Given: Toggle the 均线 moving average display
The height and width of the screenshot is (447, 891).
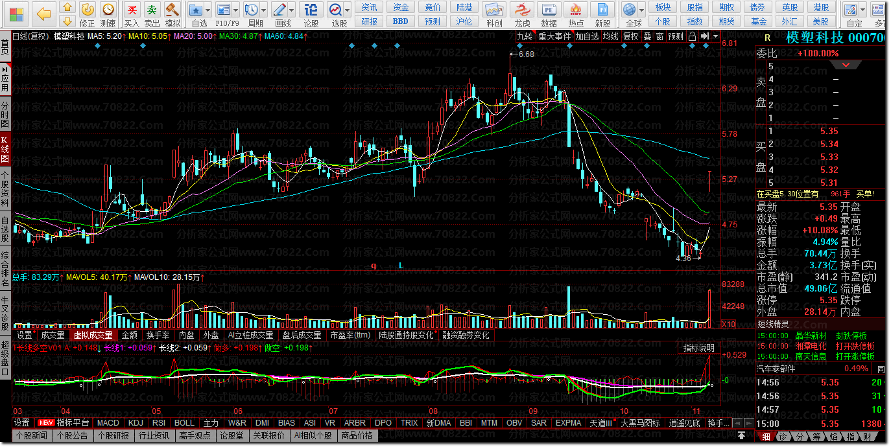Looking at the screenshot, I should [610, 36].
